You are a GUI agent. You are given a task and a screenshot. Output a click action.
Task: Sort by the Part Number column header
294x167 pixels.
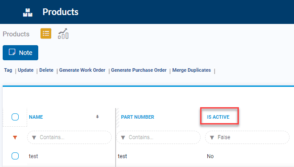coord(137,117)
